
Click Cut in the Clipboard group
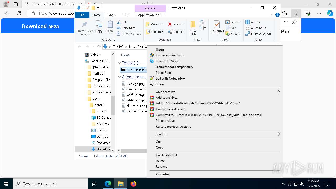(122, 22)
